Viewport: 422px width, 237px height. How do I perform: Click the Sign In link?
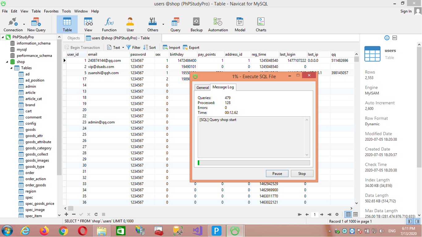point(406,11)
